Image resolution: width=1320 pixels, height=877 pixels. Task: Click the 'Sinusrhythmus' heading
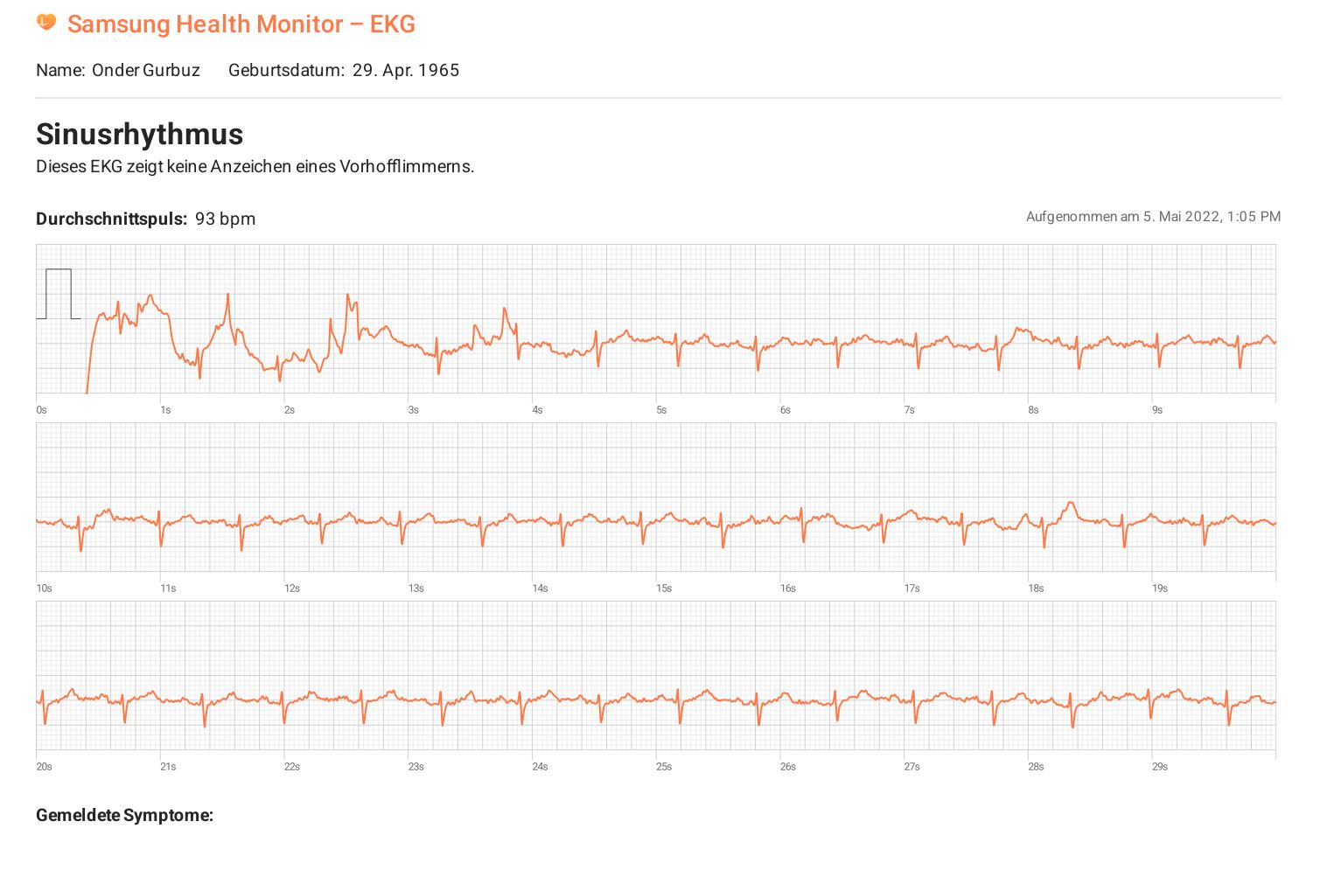[140, 134]
